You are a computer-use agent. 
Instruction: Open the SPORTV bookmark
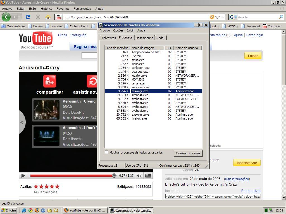point(230,26)
